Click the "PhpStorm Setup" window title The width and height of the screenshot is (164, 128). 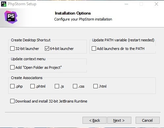[x=22, y=4]
